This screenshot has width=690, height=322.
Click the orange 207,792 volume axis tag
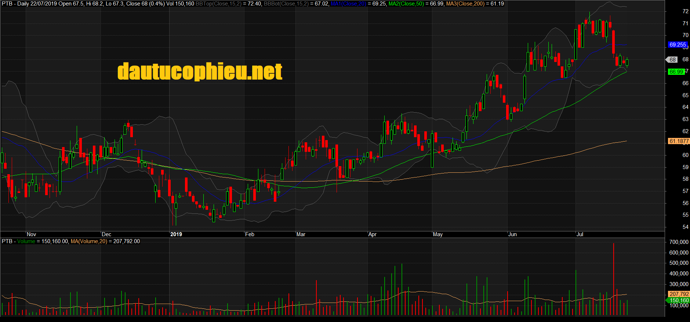point(679,294)
